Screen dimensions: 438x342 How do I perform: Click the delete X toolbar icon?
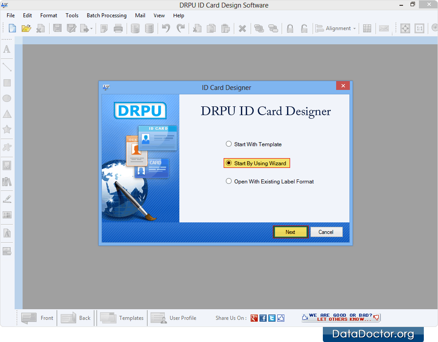(x=242, y=28)
